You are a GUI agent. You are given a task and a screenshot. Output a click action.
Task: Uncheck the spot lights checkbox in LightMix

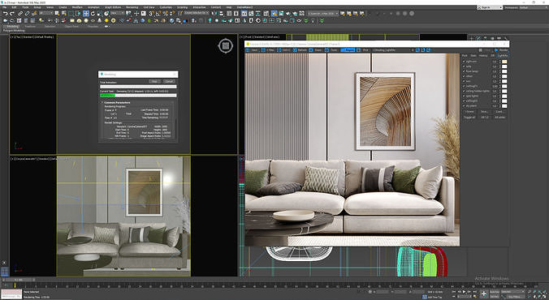pos(465,96)
